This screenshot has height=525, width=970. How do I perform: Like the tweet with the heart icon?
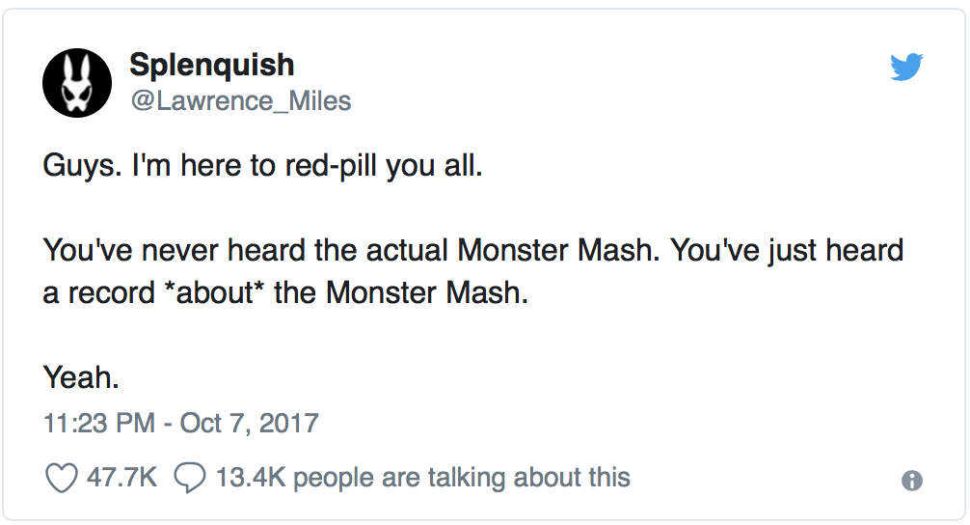coord(62,478)
